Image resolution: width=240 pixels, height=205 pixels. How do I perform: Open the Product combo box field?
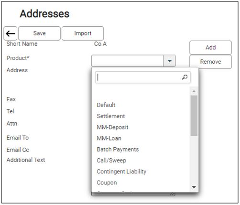point(133,61)
